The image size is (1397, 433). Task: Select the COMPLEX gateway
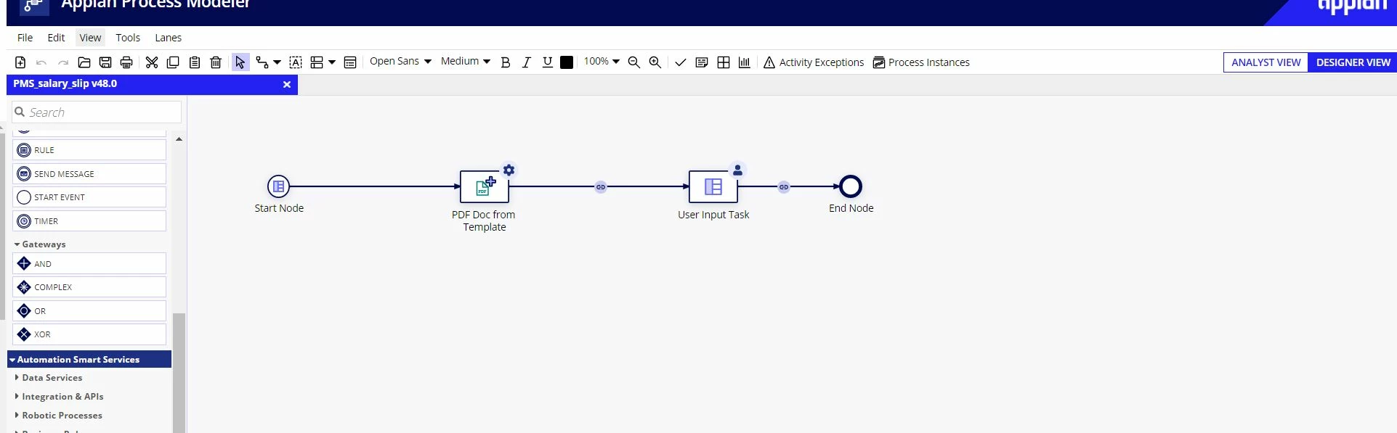(89, 287)
